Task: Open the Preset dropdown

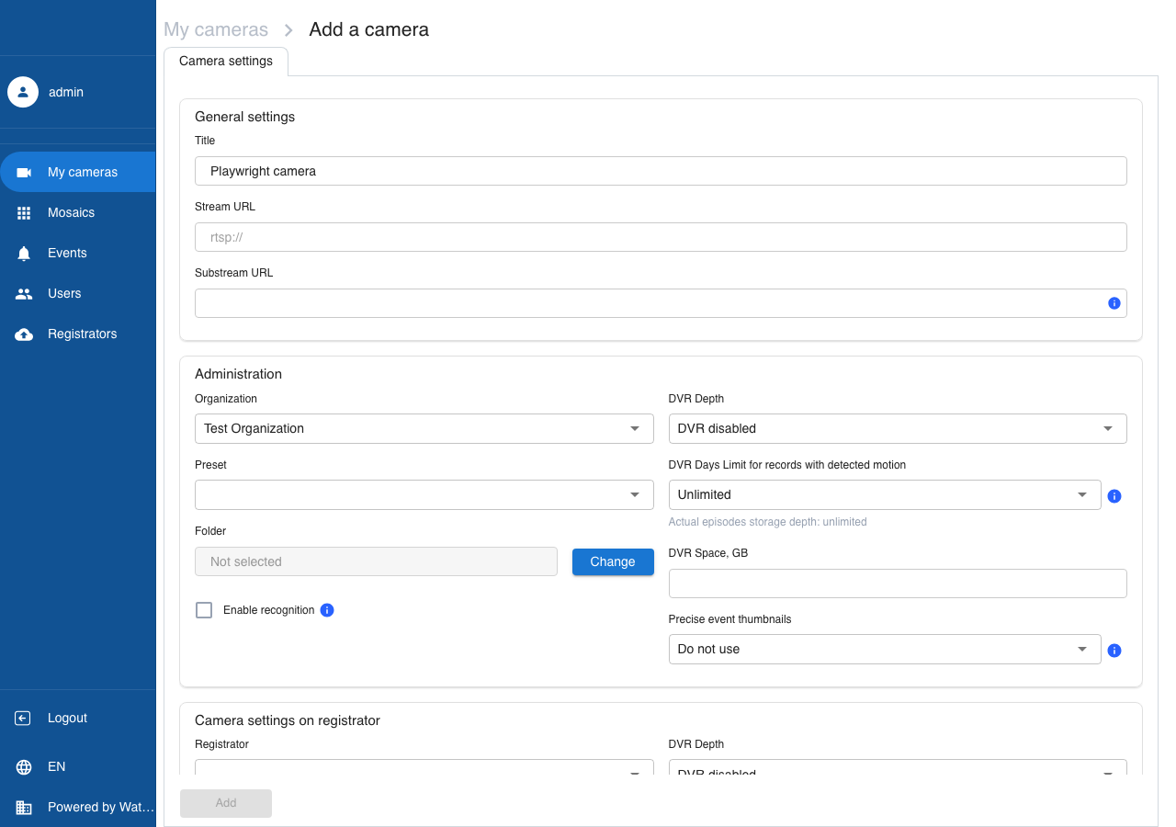Action: click(x=424, y=494)
